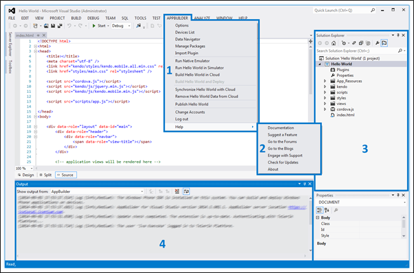Select index.html in Solution Explorer
The image size is (414, 273).
point(345,115)
